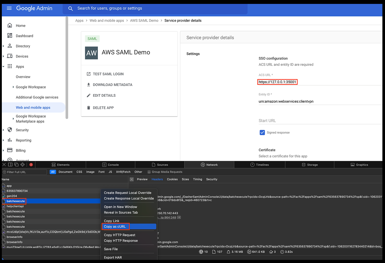Click the Edit Details pencil icon
The image size is (385, 263).
click(x=88, y=95)
